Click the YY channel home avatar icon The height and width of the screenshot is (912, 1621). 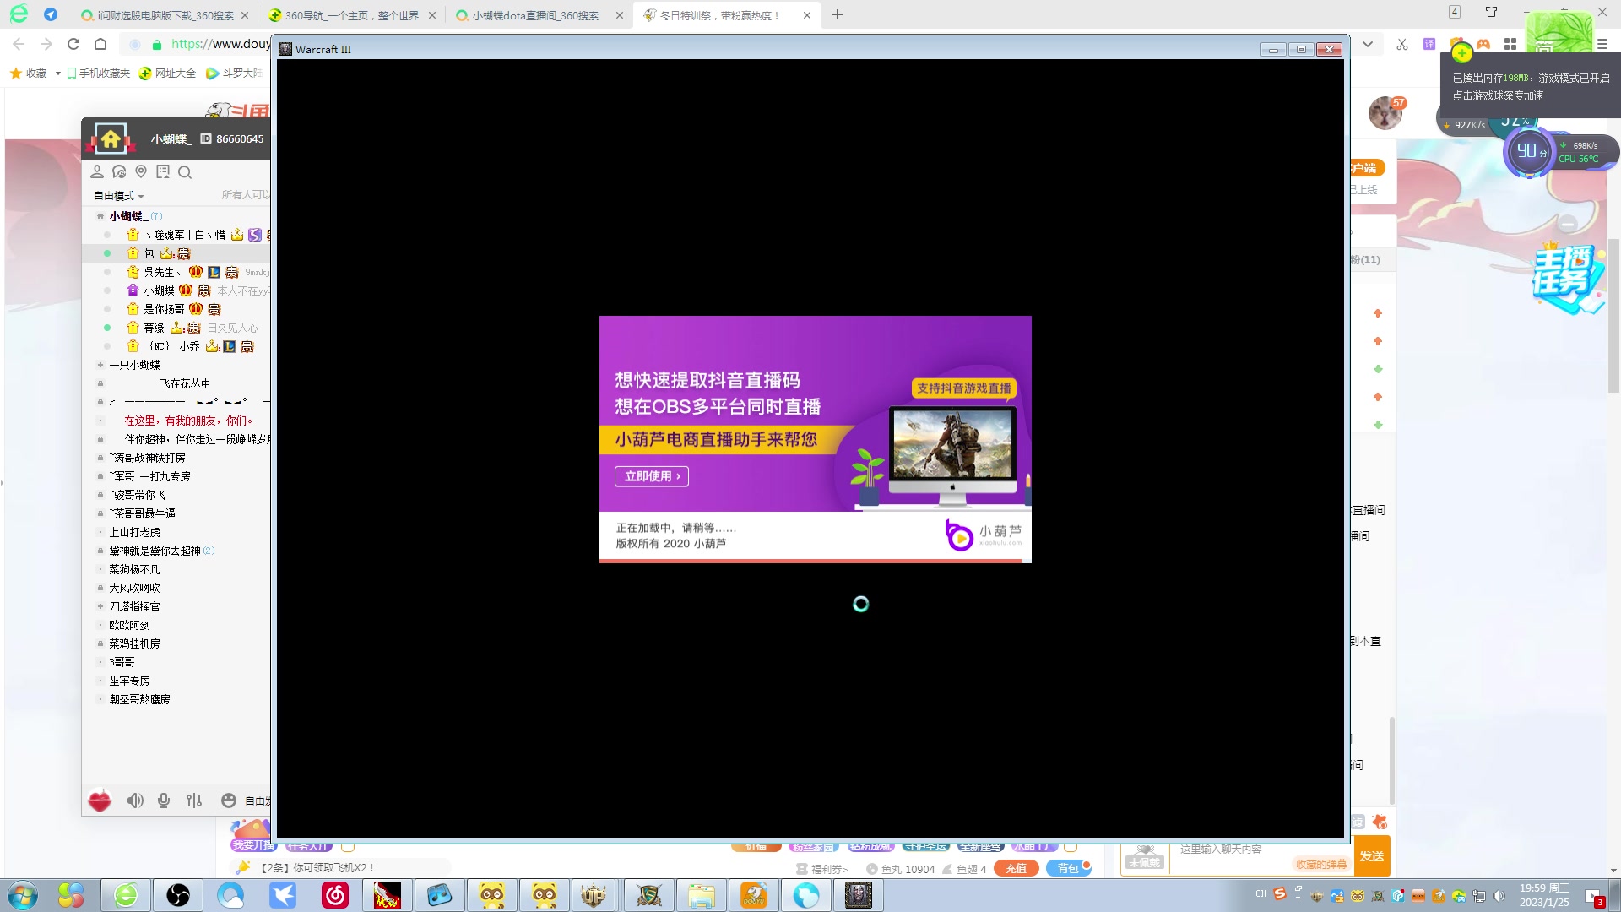[x=111, y=138]
